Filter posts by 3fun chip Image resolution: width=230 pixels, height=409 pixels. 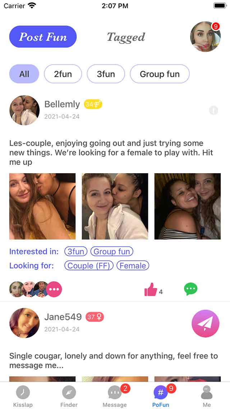coord(106,74)
